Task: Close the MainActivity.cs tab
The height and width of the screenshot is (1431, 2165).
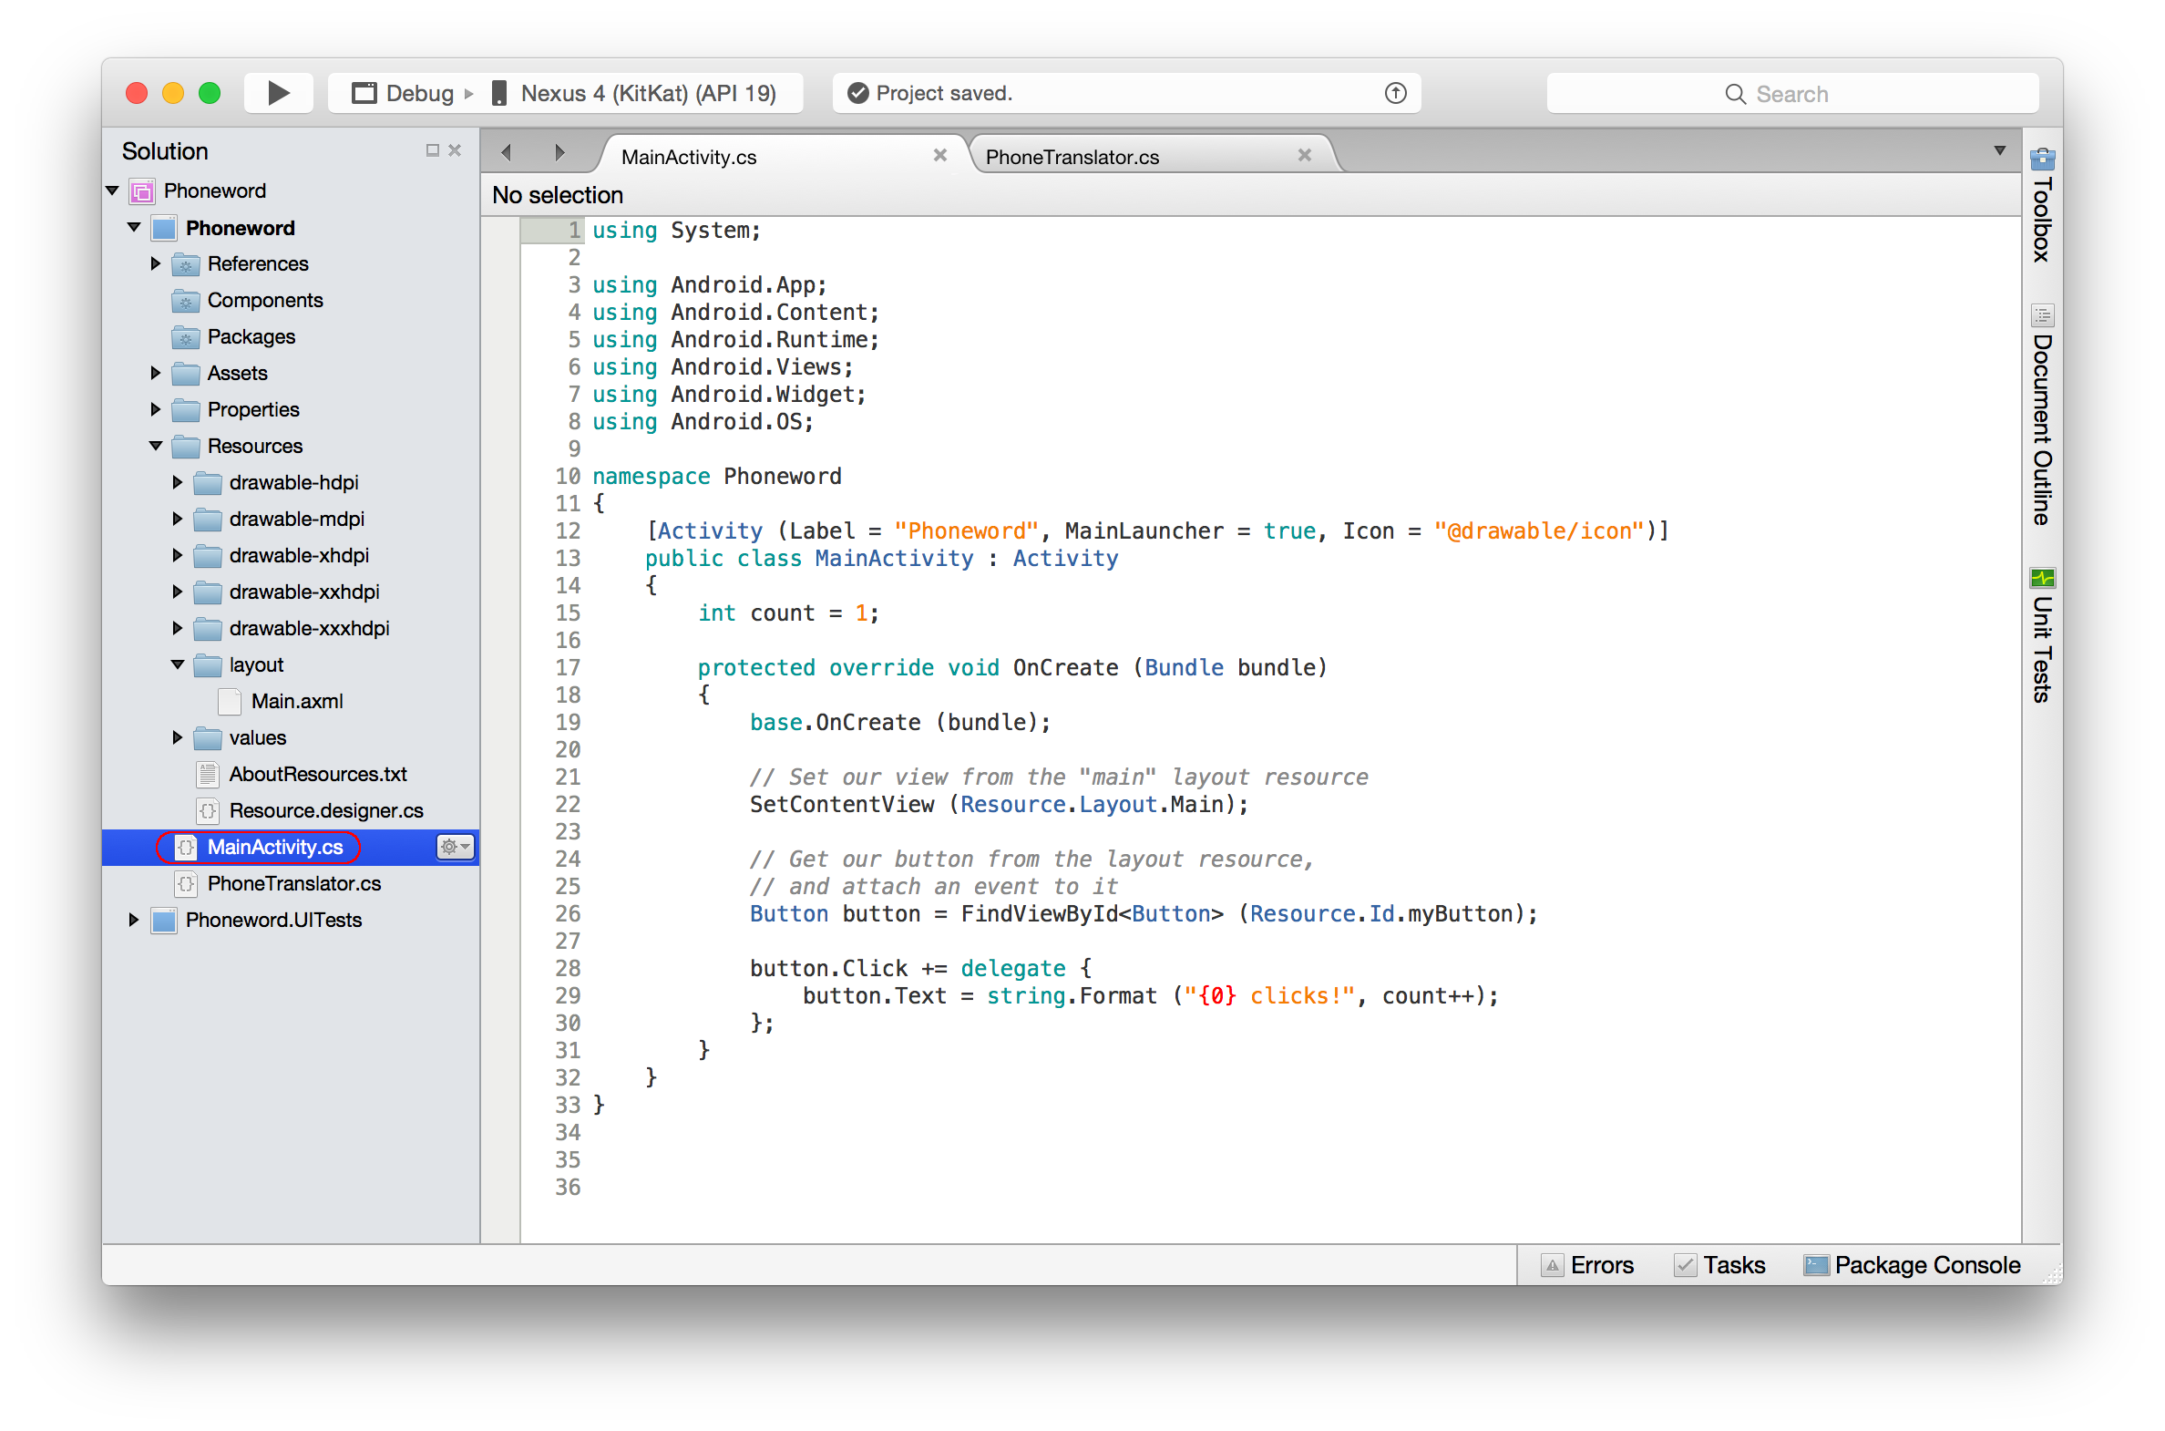Action: point(939,155)
